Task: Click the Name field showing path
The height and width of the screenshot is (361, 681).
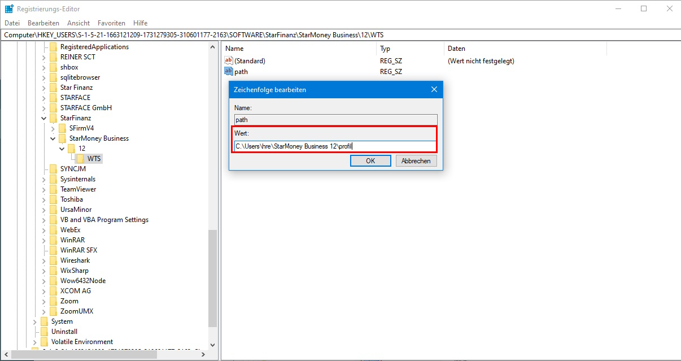Action: [x=335, y=120]
